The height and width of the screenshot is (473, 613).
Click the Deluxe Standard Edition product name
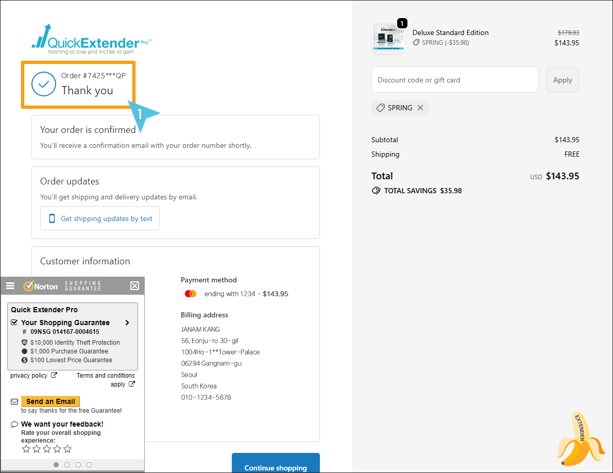coord(450,32)
